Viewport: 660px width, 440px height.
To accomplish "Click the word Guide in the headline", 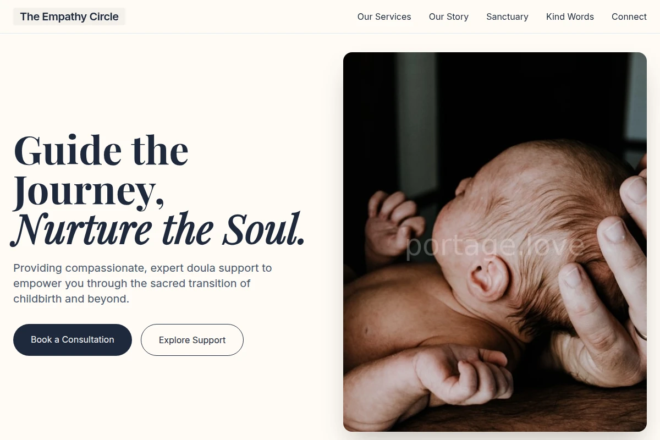I will click(x=68, y=150).
